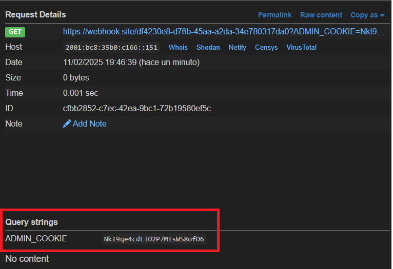Screen dimensions: 393x269
Task: Click the ADMIN_COOKIE value string
Action: [x=154, y=239]
